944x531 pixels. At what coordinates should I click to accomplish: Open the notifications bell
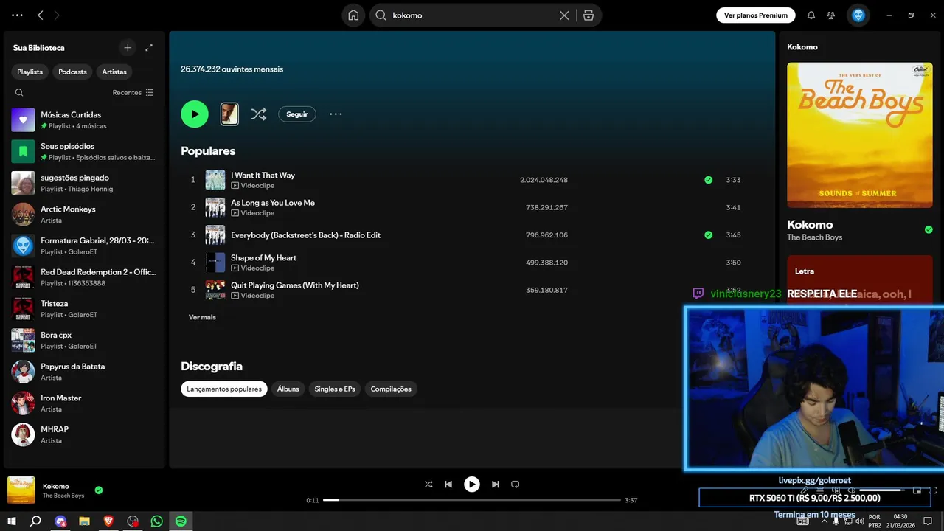point(811,15)
